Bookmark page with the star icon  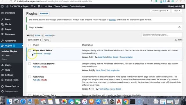coord(151,1)
